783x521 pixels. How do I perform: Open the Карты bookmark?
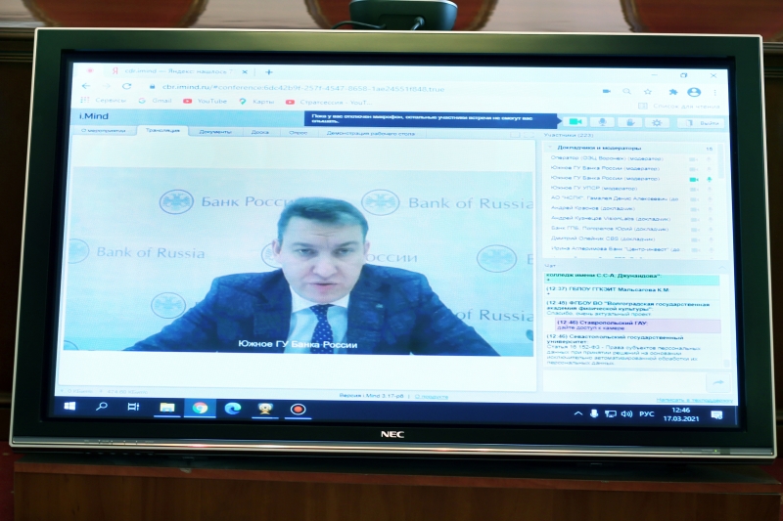(x=256, y=102)
